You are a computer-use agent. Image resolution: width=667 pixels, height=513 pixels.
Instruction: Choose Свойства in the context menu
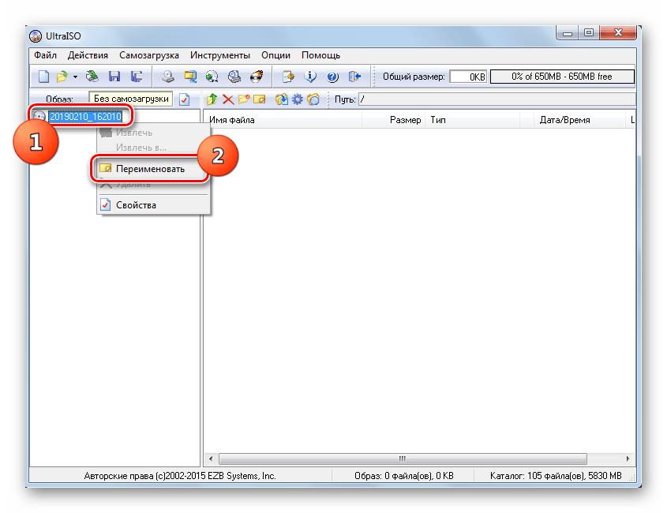pos(153,205)
